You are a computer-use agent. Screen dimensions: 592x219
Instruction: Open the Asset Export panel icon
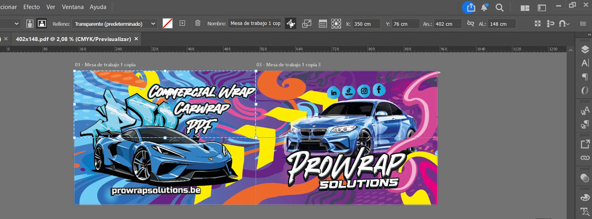tap(585, 144)
